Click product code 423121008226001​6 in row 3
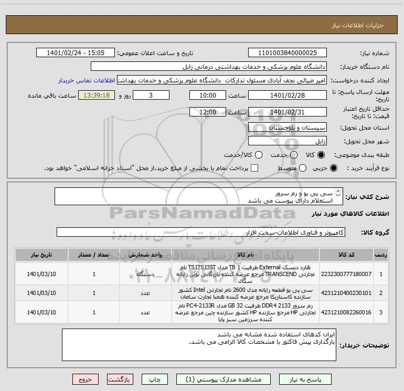The height and width of the screenshot is (391, 404). pos(346,312)
